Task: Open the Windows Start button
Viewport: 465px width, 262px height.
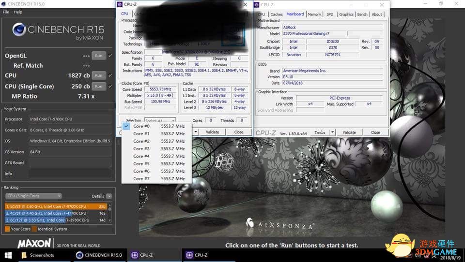Action: coord(8,255)
